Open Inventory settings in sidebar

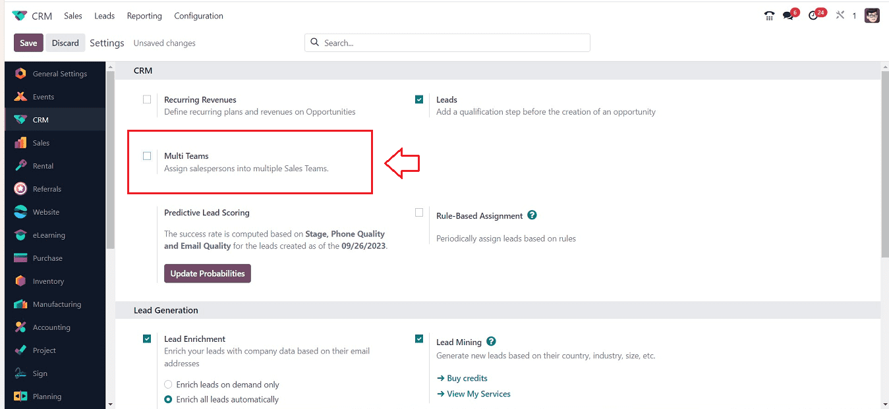click(x=48, y=281)
